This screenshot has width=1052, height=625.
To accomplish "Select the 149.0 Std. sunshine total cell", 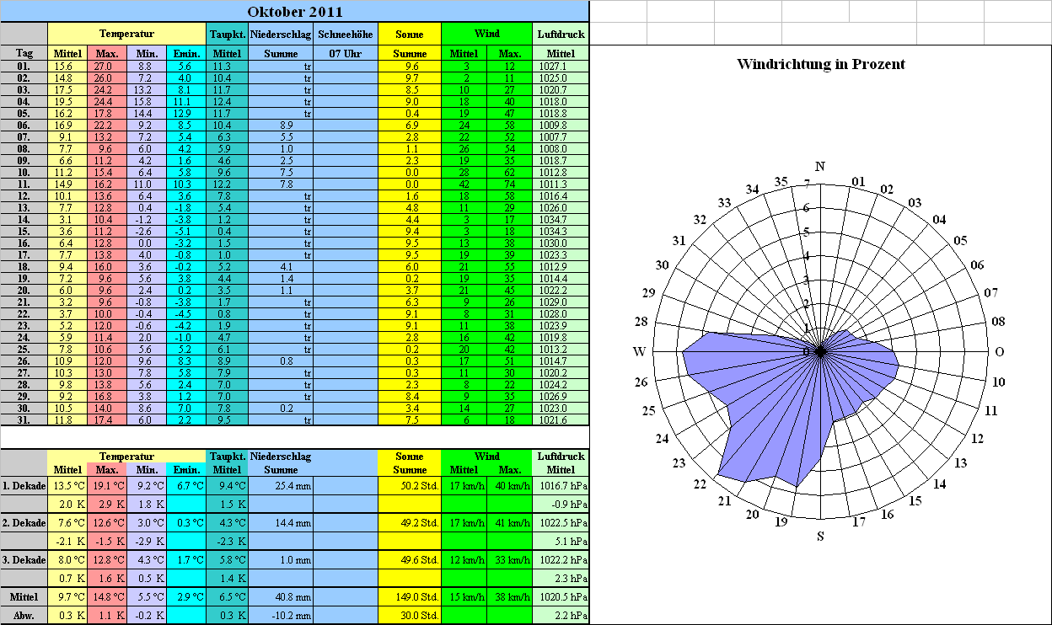I will coord(409,596).
